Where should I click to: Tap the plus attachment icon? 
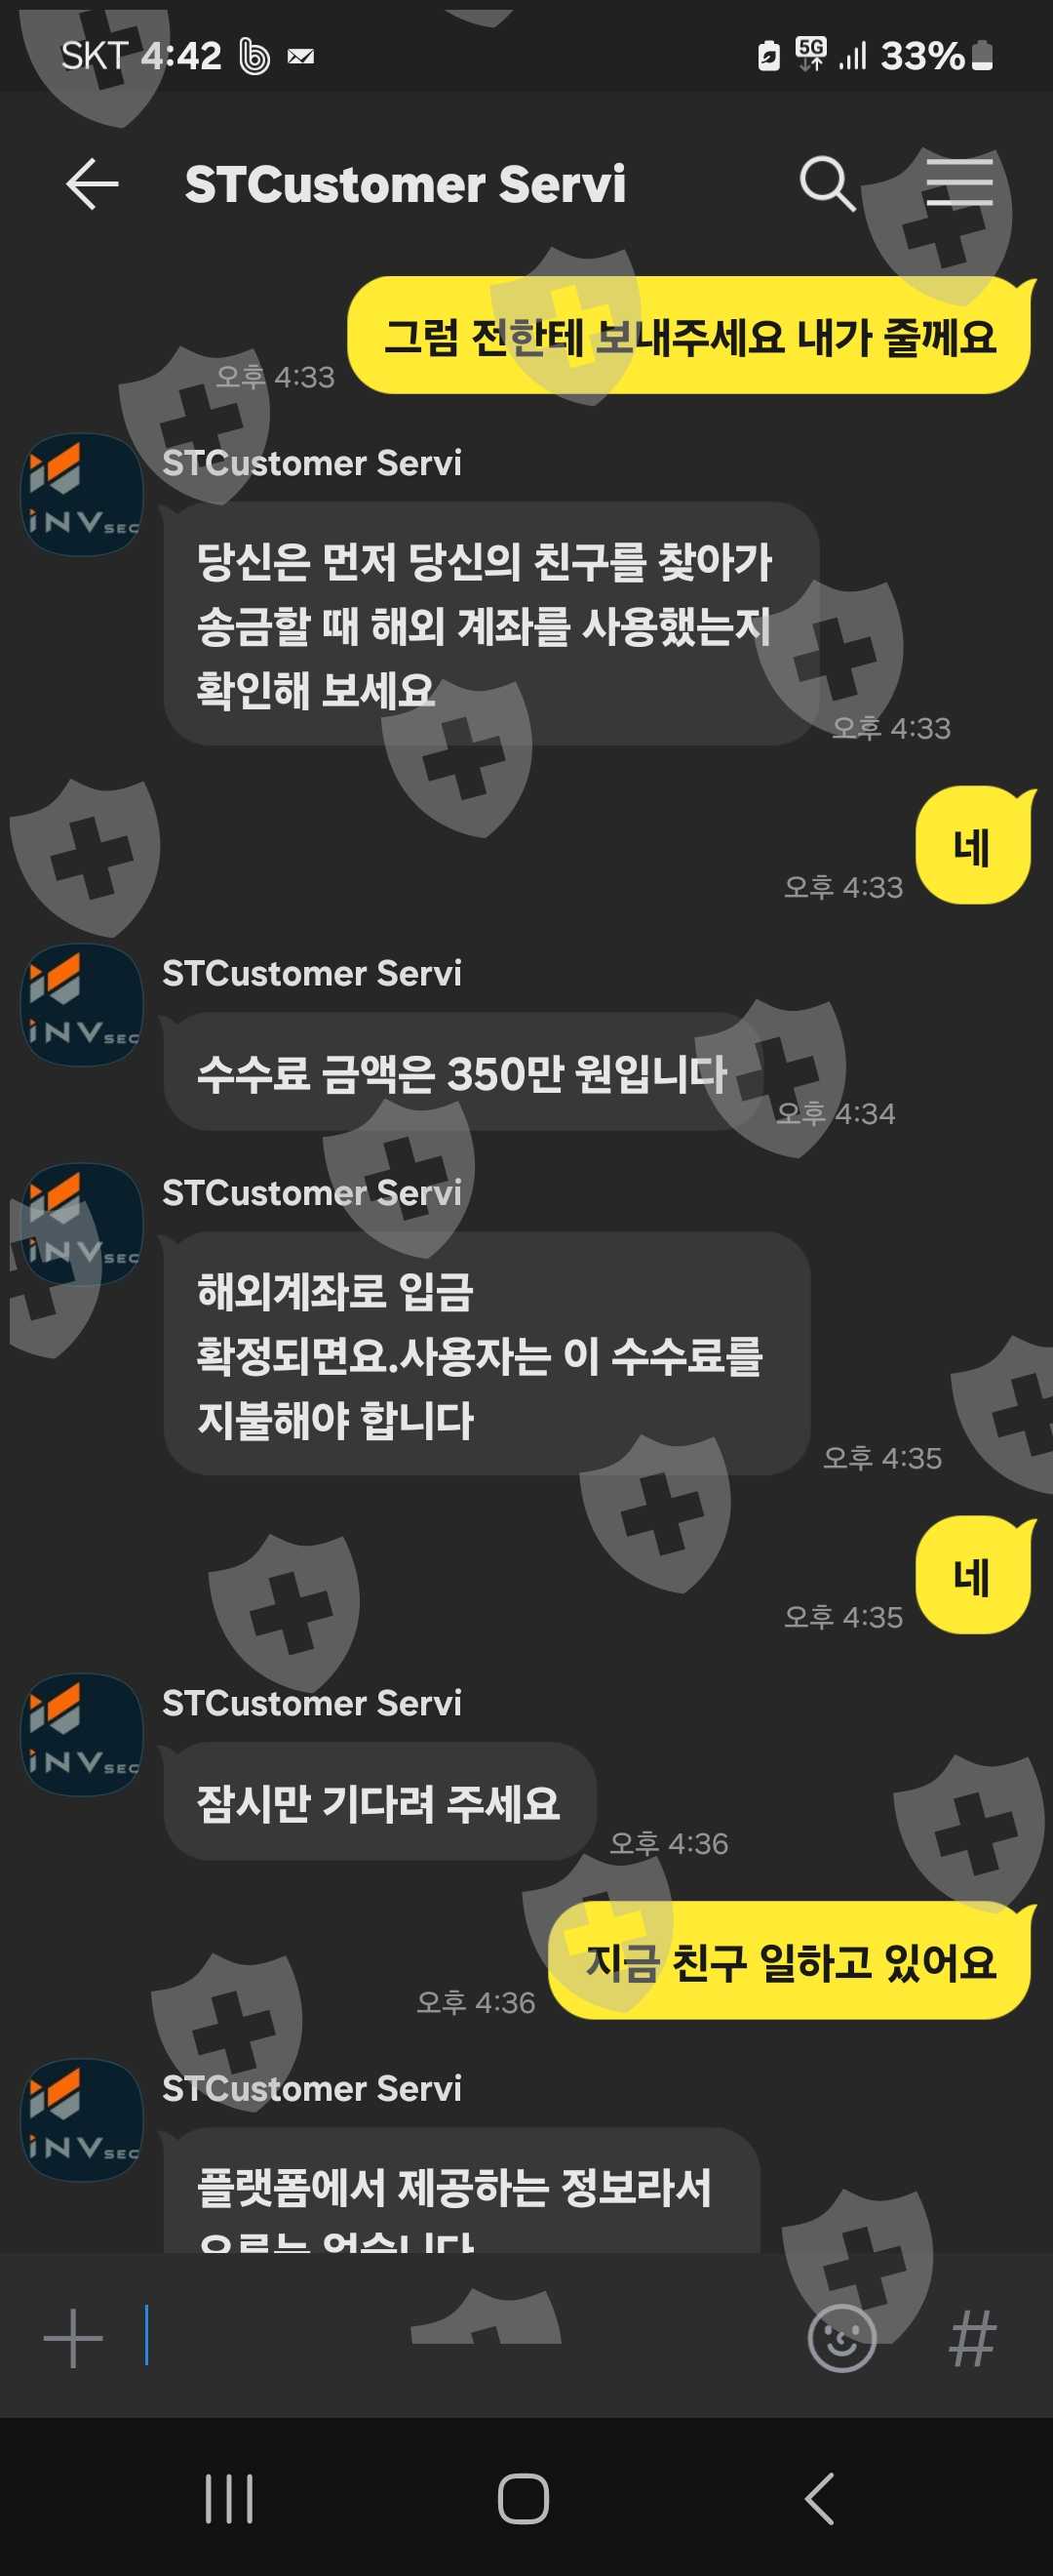(x=73, y=2338)
